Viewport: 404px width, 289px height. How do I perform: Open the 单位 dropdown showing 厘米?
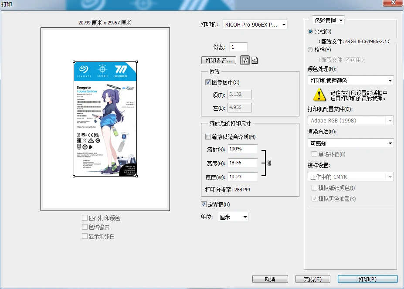233,217
